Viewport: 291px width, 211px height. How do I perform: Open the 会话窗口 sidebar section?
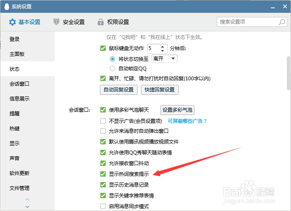[x=27, y=84]
